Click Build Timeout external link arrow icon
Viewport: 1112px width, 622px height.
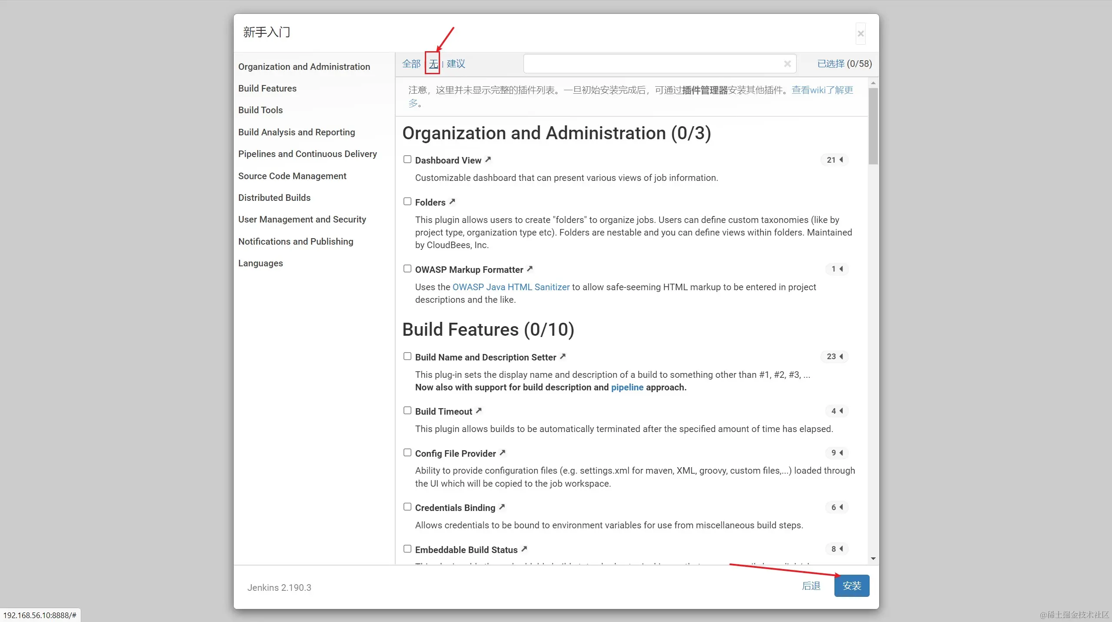[479, 411]
